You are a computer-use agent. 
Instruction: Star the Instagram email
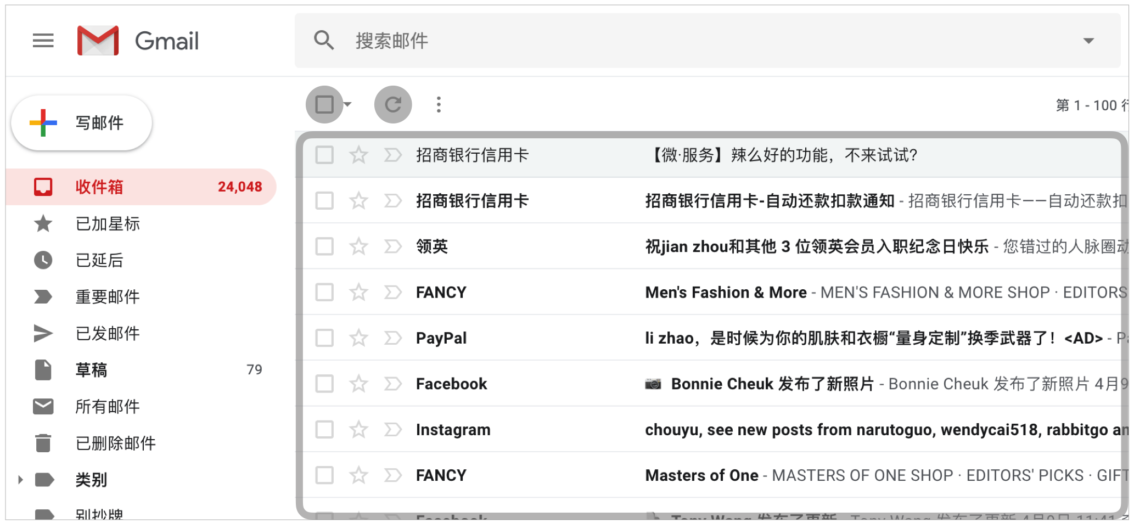click(358, 429)
